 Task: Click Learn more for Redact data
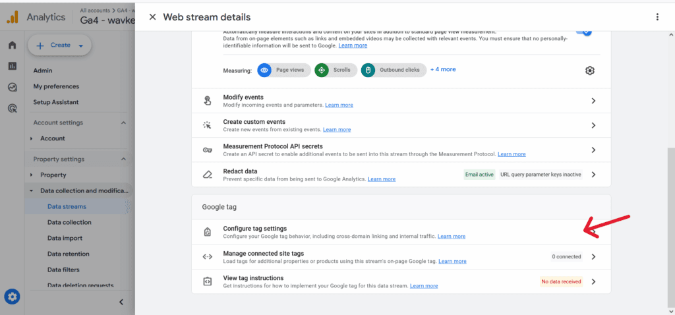coord(382,179)
